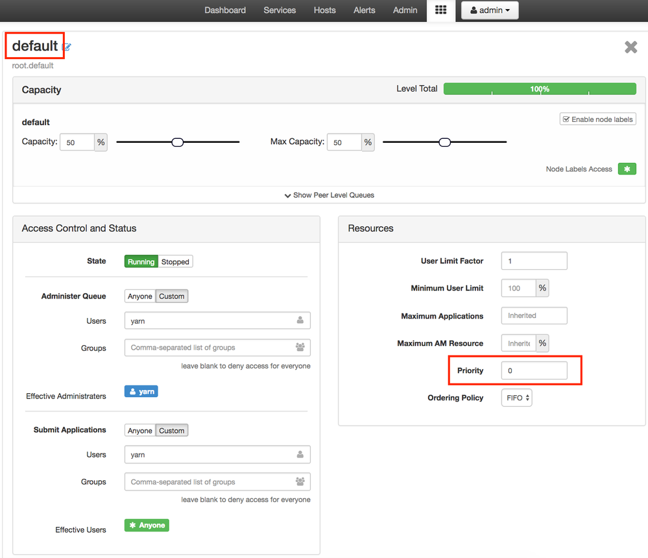The width and height of the screenshot is (648, 558).
Task: Click the Capacity percent input field
Action: 77,142
